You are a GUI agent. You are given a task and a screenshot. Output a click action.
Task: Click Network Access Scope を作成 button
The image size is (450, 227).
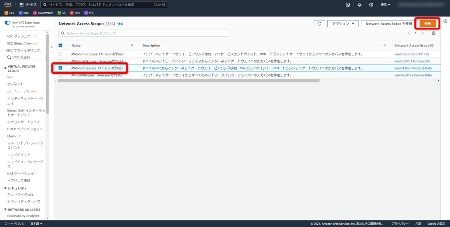[x=388, y=24]
